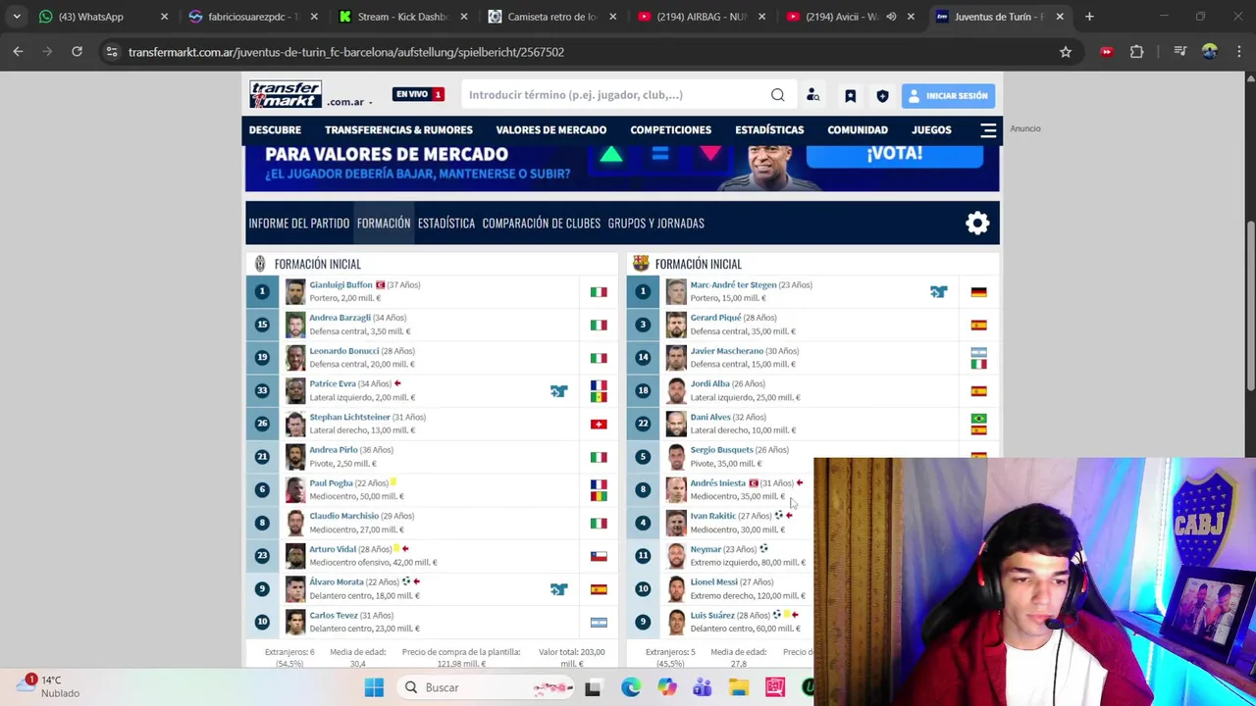Open COMPARACIÓN DE CLUBES tab

pos(541,223)
